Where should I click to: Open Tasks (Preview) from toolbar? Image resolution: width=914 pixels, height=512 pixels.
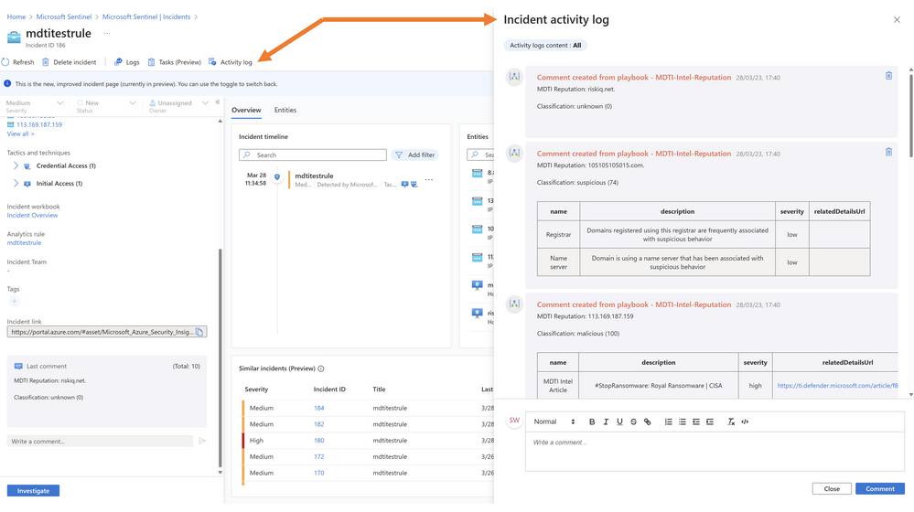174,62
